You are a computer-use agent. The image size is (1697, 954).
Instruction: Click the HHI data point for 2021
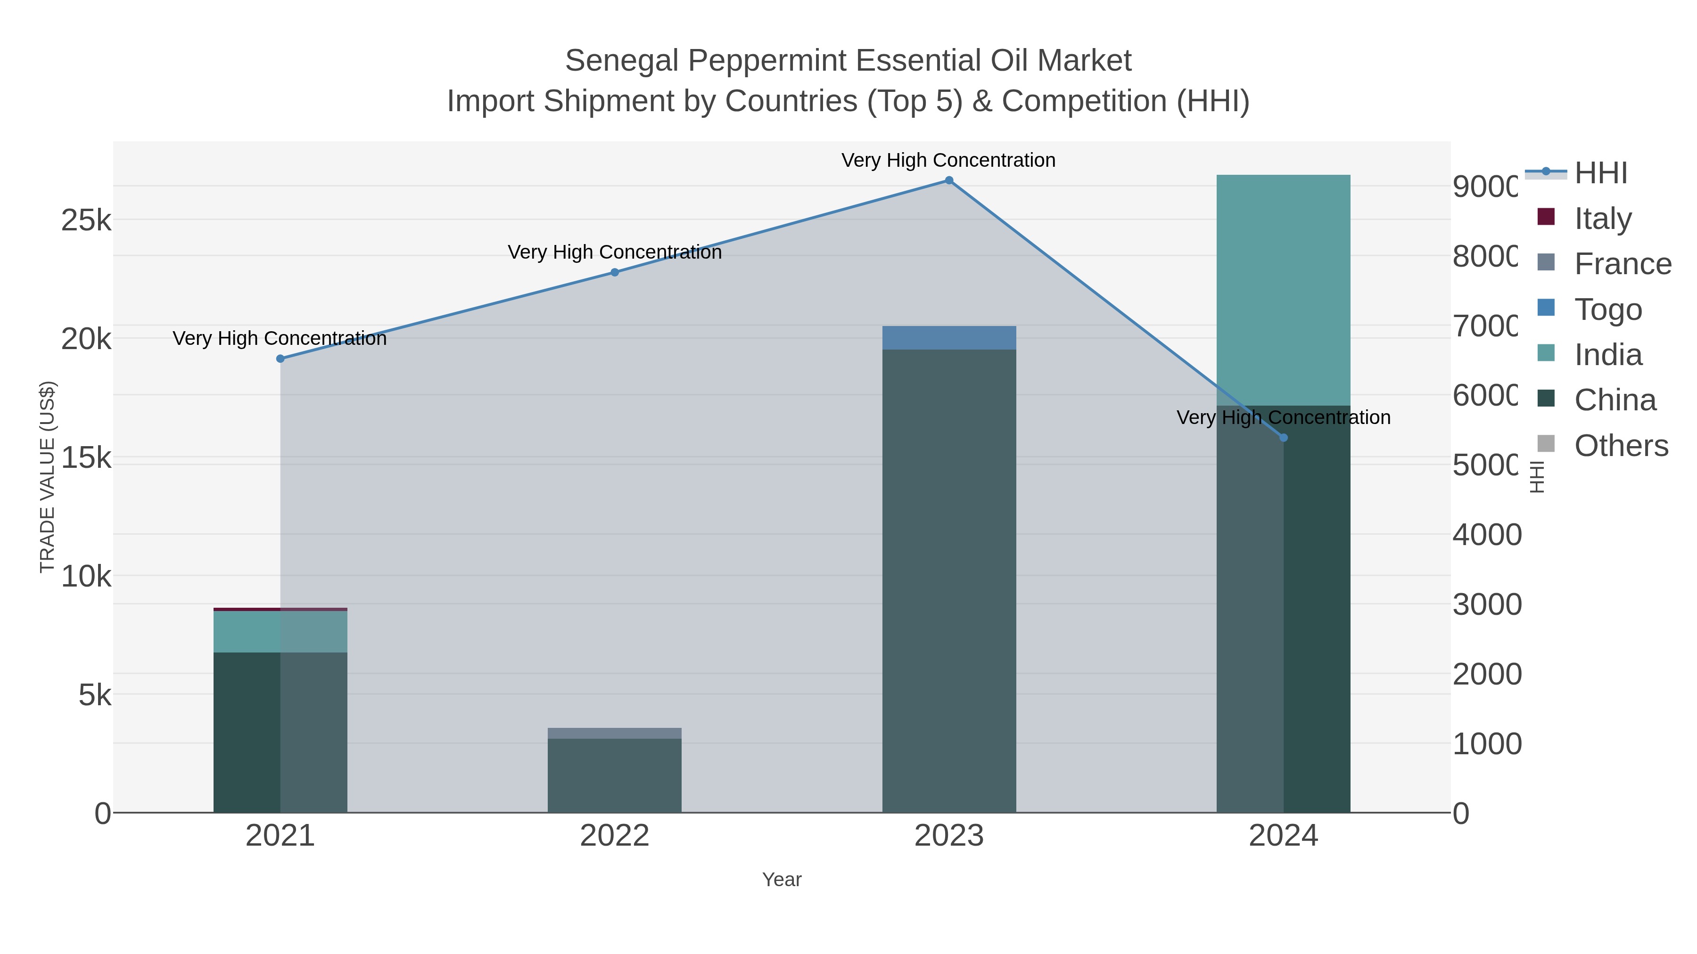point(280,359)
